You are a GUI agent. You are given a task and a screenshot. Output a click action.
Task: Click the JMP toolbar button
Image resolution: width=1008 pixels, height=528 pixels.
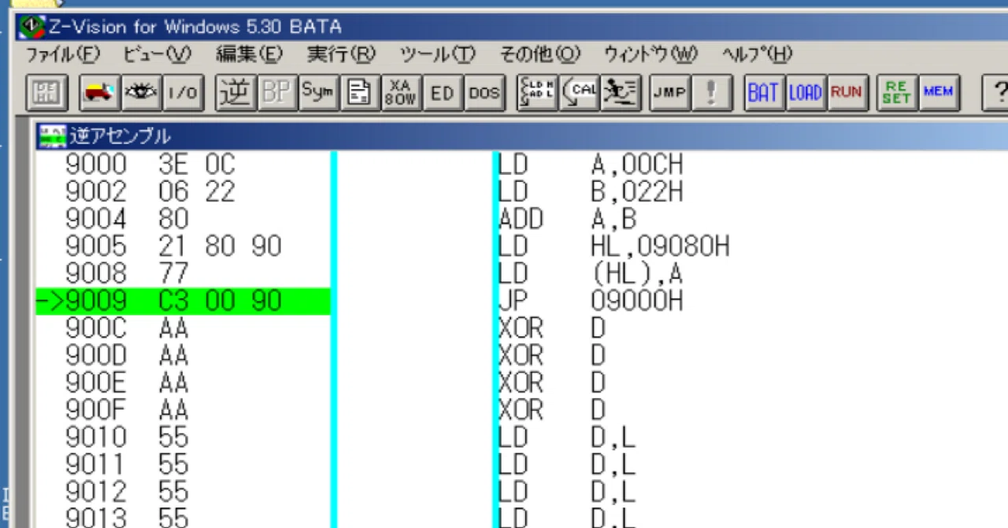(x=669, y=93)
